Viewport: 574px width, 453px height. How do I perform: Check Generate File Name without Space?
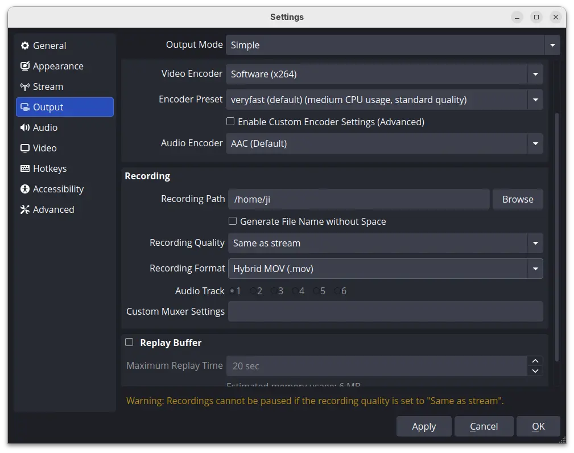(x=233, y=221)
